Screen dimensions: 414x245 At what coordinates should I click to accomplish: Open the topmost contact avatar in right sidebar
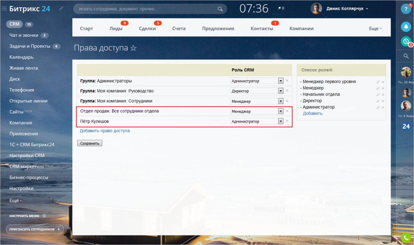tap(406, 72)
